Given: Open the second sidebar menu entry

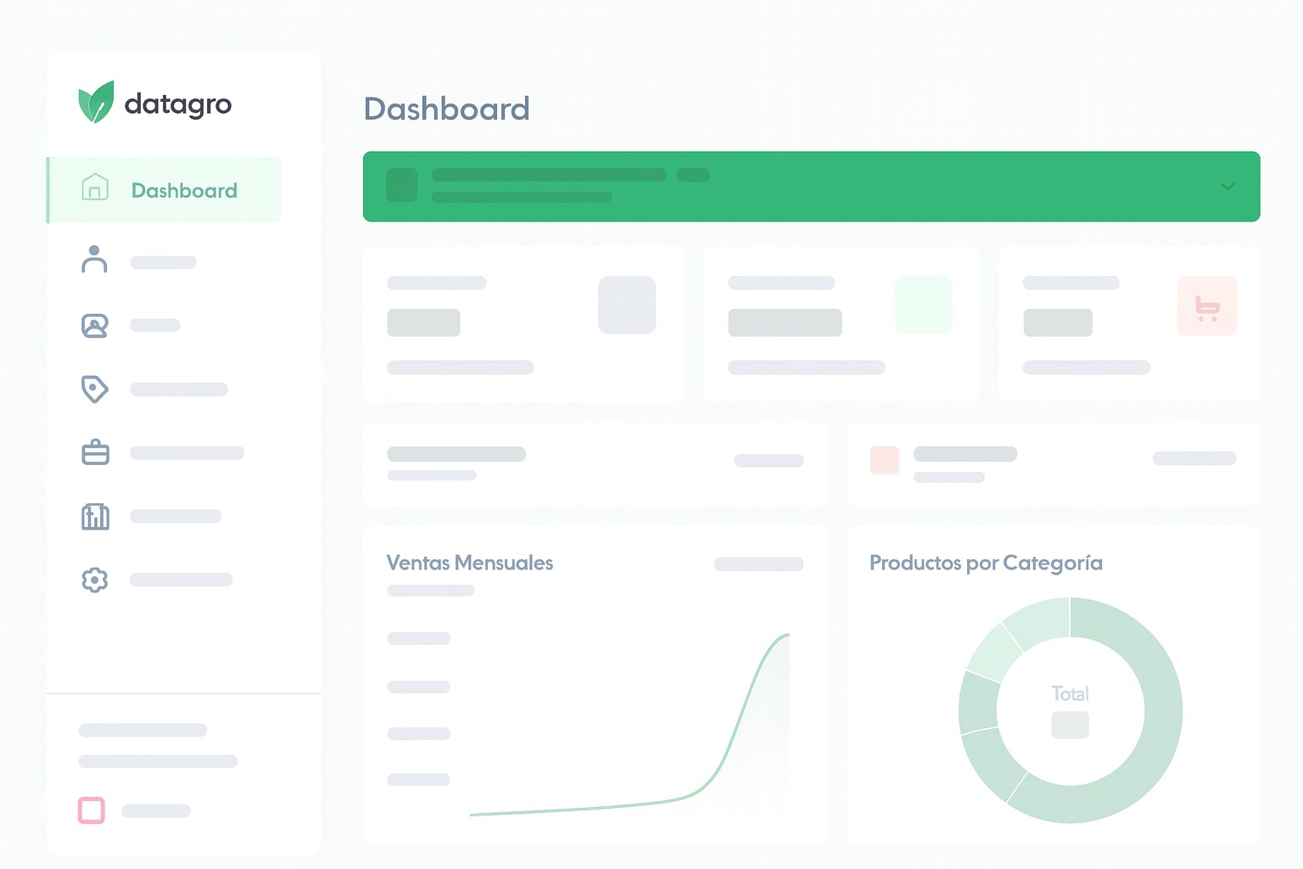Looking at the screenshot, I should pyautogui.click(x=163, y=261).
